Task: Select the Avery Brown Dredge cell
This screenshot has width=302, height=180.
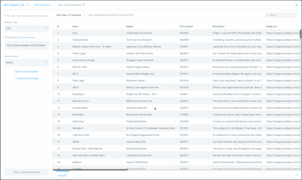Action: 95,60
